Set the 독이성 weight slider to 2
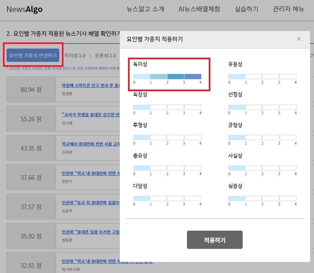 159,76
